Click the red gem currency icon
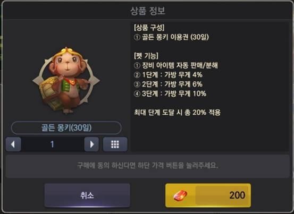The image size is (294, 214). pyautogui.click(x=180, y=195)
